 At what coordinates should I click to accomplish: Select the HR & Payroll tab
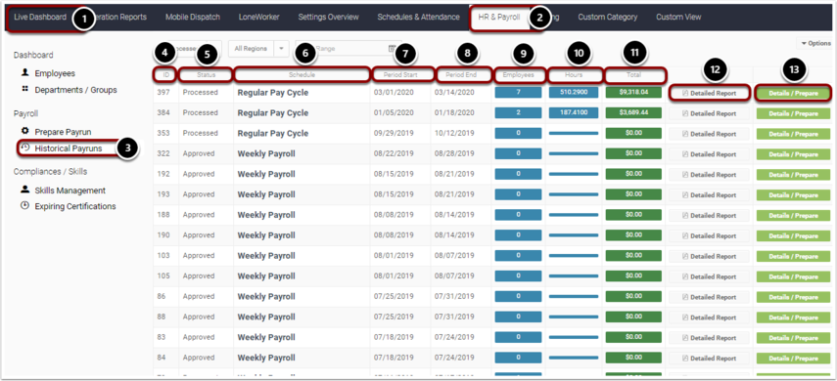(x=499, y=17)
